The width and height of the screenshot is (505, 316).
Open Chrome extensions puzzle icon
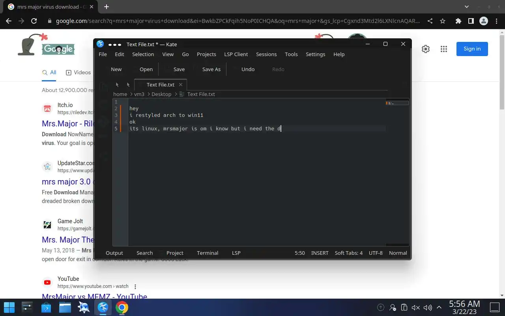458,21
